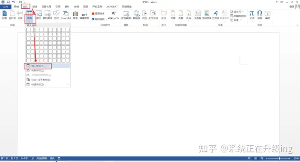Viewport: 300px width, 162px height.
Task: Switch to the Design (设计) ribbon tab
Action: click(35, 7)
